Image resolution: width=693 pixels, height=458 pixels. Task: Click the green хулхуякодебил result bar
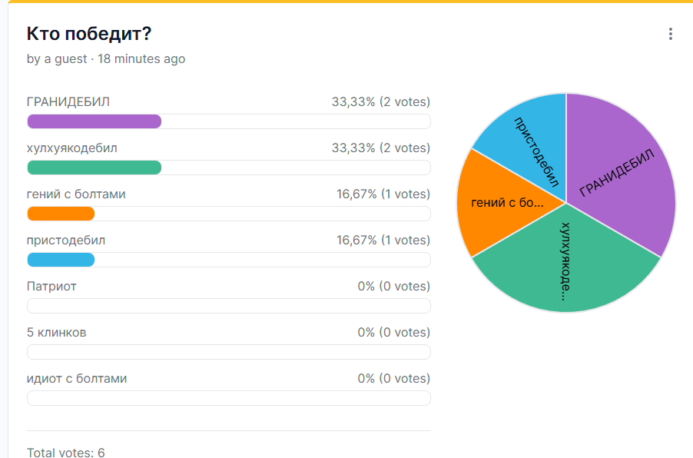(x=228, y=168)
